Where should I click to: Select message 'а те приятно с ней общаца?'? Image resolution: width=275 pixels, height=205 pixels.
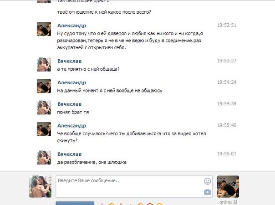[88, 69]
